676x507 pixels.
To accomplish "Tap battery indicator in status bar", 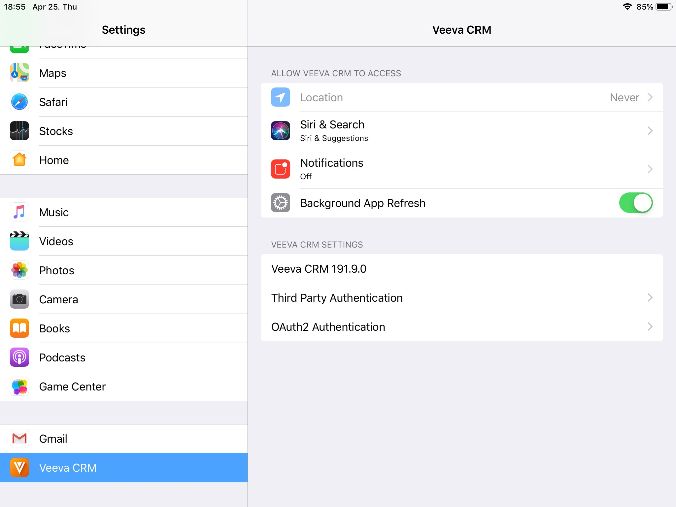I will 663,7.
